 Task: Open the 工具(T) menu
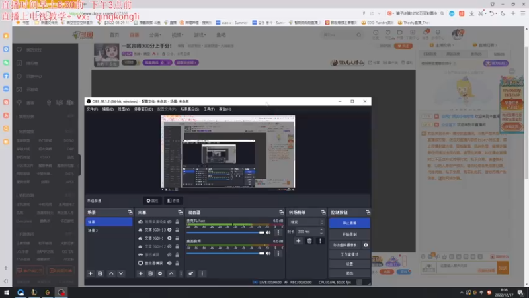tap(209, 109)
